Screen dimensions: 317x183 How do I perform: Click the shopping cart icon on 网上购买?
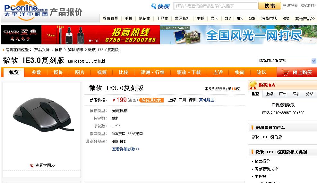coord(285,72)
